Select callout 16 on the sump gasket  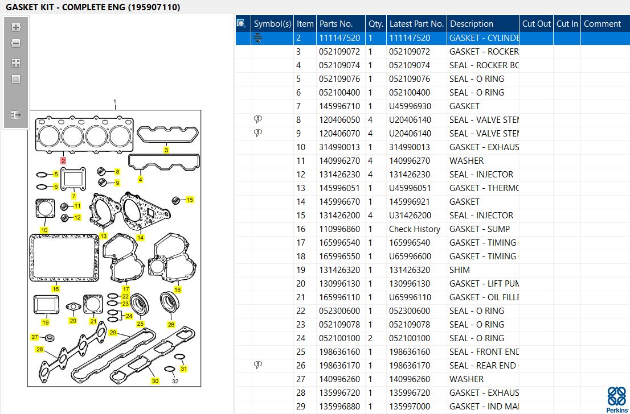click(x=55, y=289)
